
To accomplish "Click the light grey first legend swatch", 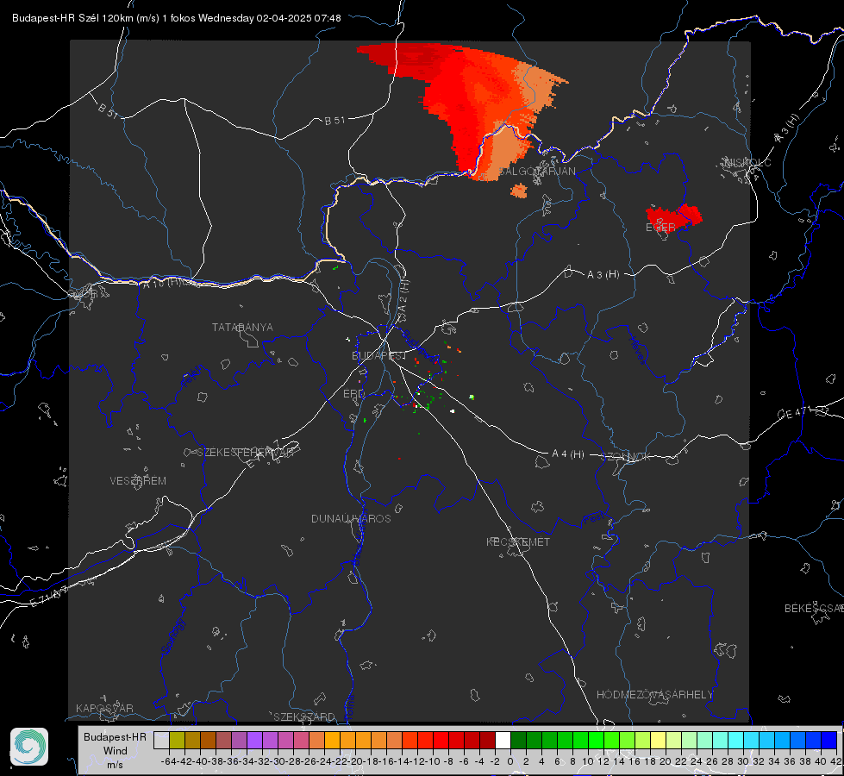I will pyautogui.click(x=161, y=740).
